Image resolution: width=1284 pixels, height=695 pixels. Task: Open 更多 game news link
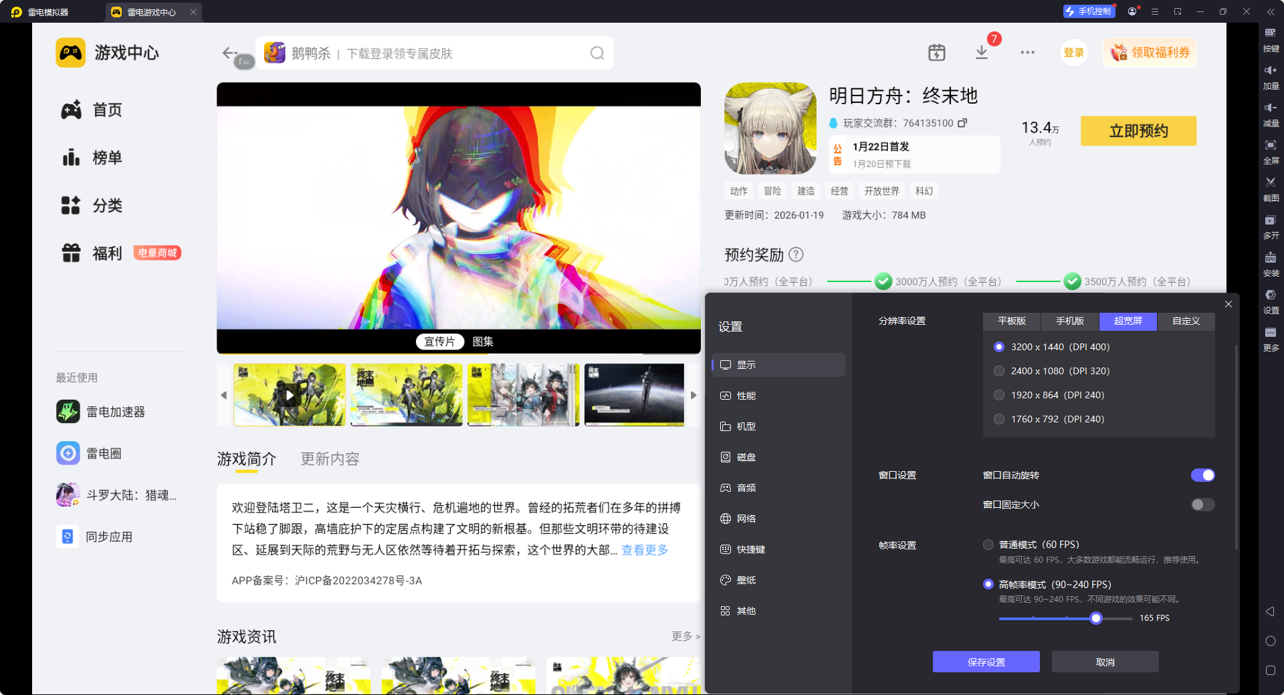click(x=685, y=636)
